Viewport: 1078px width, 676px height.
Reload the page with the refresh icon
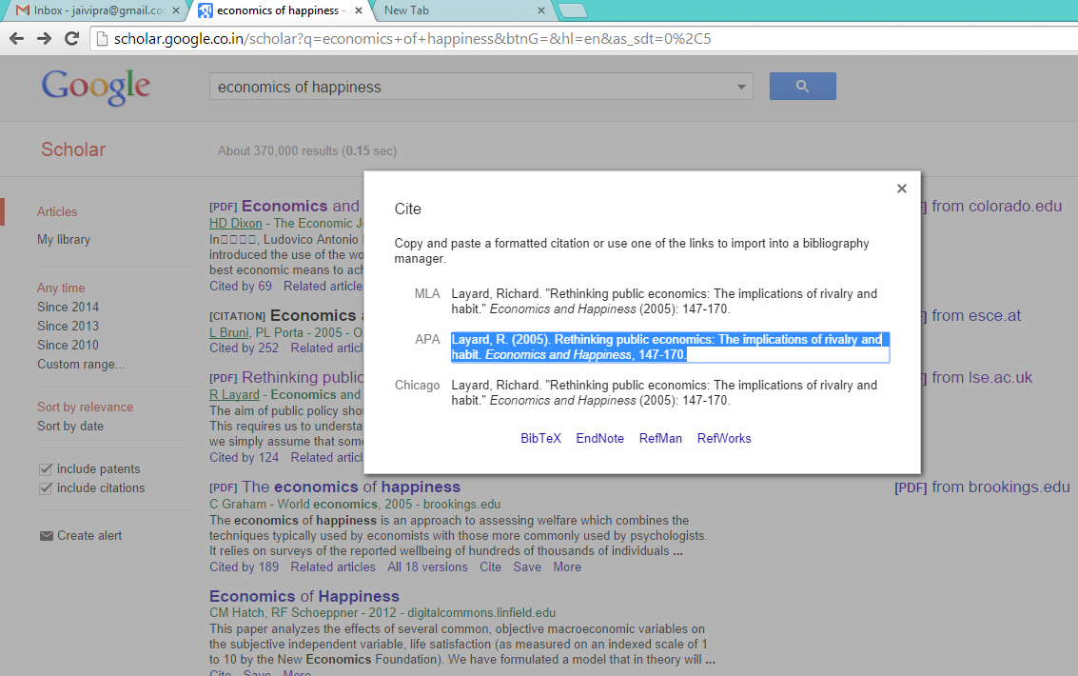click(71, 38)
